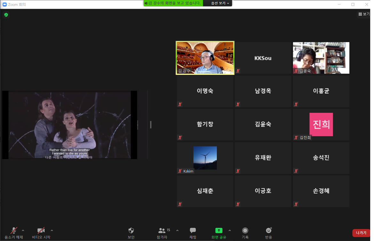
Task: Start recording via the 기록 icon
Action: point(245,230)
